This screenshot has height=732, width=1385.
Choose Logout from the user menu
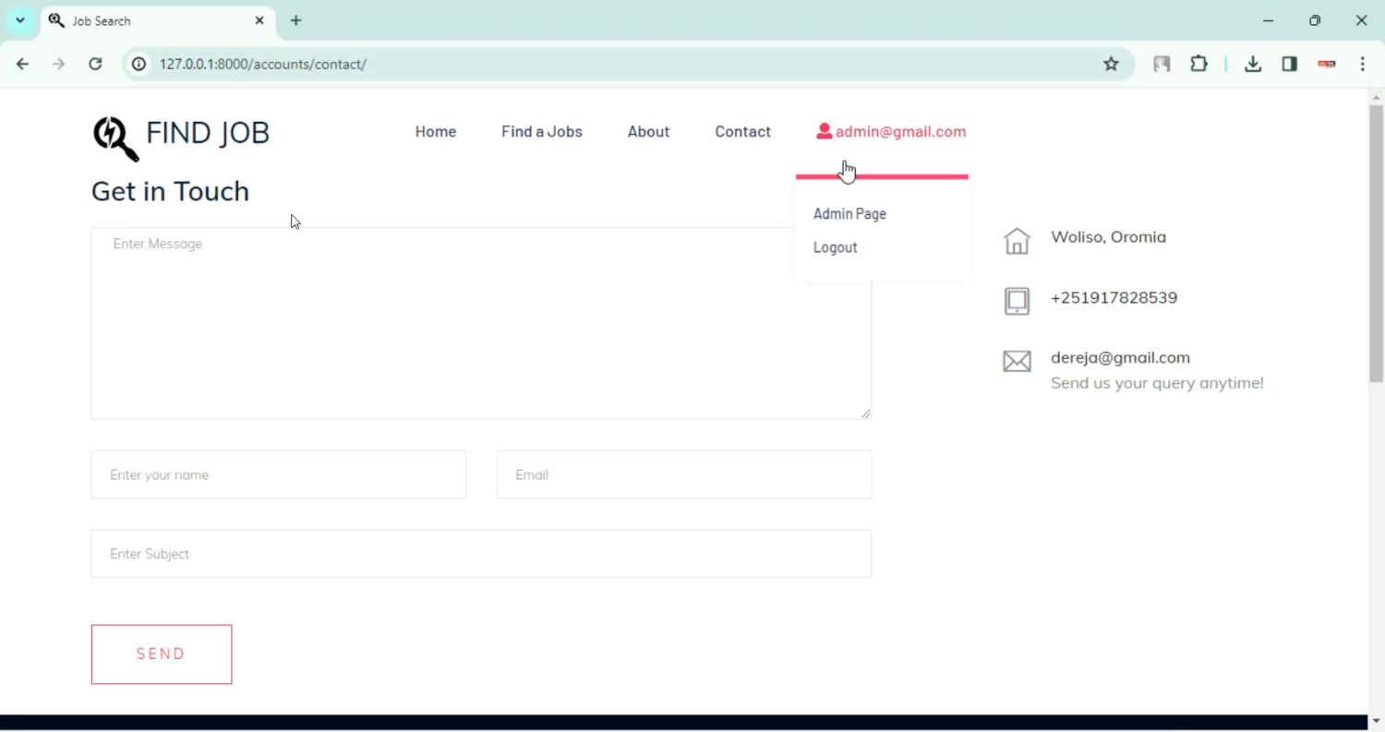pos(835,247)
